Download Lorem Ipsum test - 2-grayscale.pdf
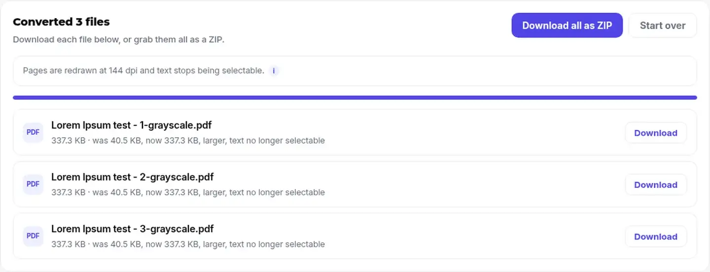This screenshot has height=272, width=710. tap(656, 185)
